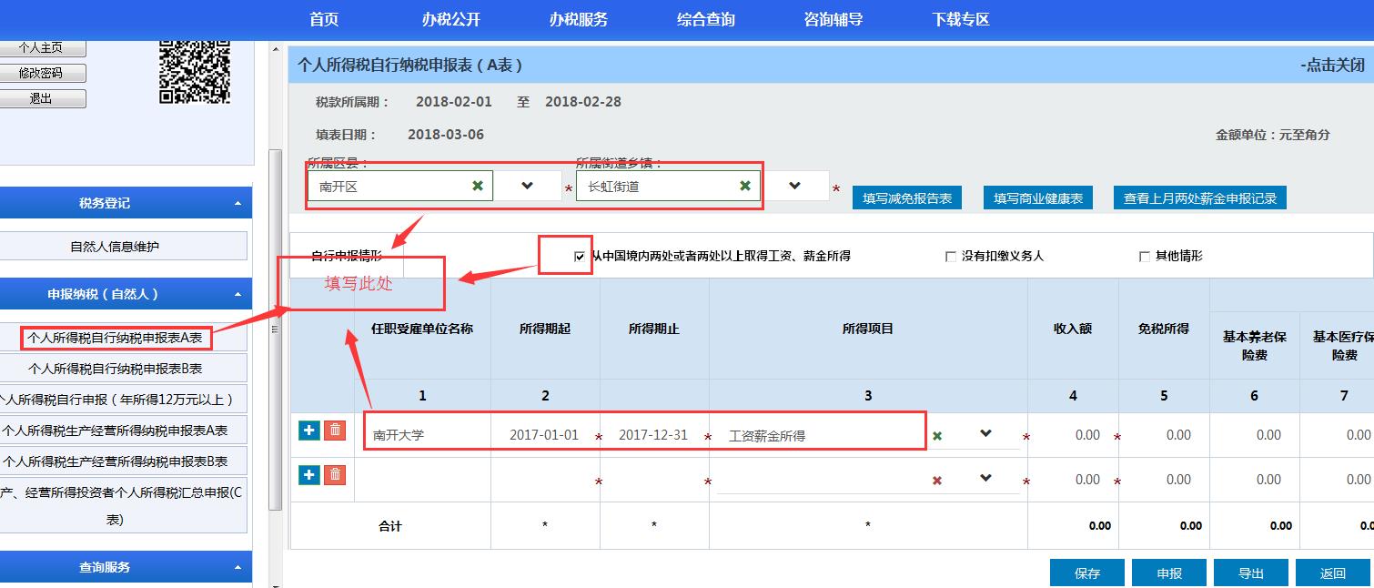Expand the 所得项目 dropdown in first row
This screenshot has height=588, width=1374.
pyautogui.click(x=985, y=434)
